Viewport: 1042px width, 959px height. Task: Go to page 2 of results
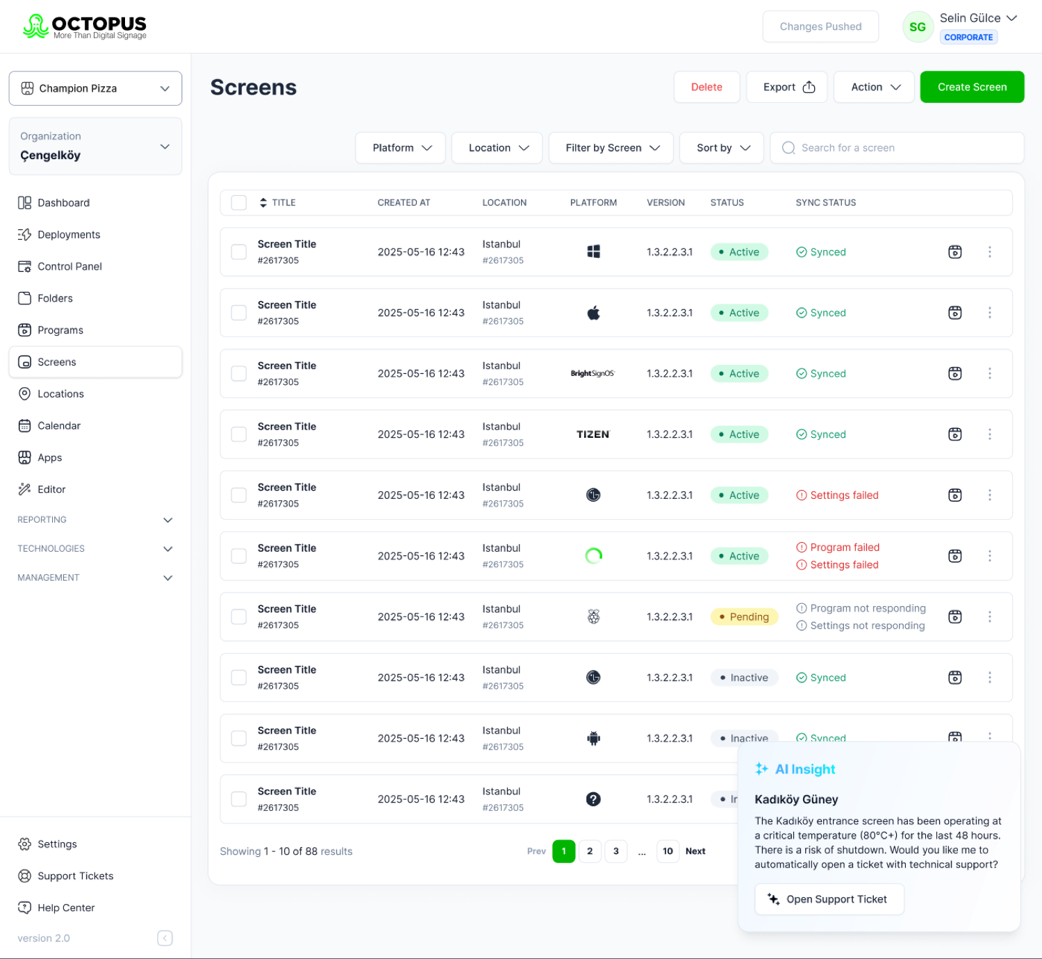(x=590, y=851)
